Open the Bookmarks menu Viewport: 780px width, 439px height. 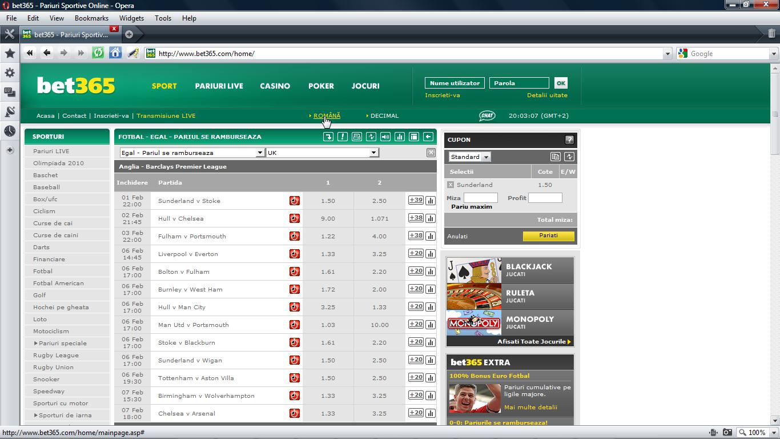(x=91, y=18)
